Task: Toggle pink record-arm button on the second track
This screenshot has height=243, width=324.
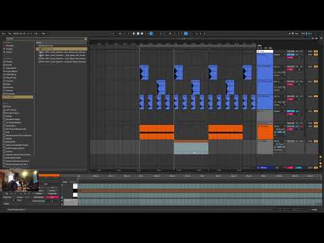Action: point(290,70)
